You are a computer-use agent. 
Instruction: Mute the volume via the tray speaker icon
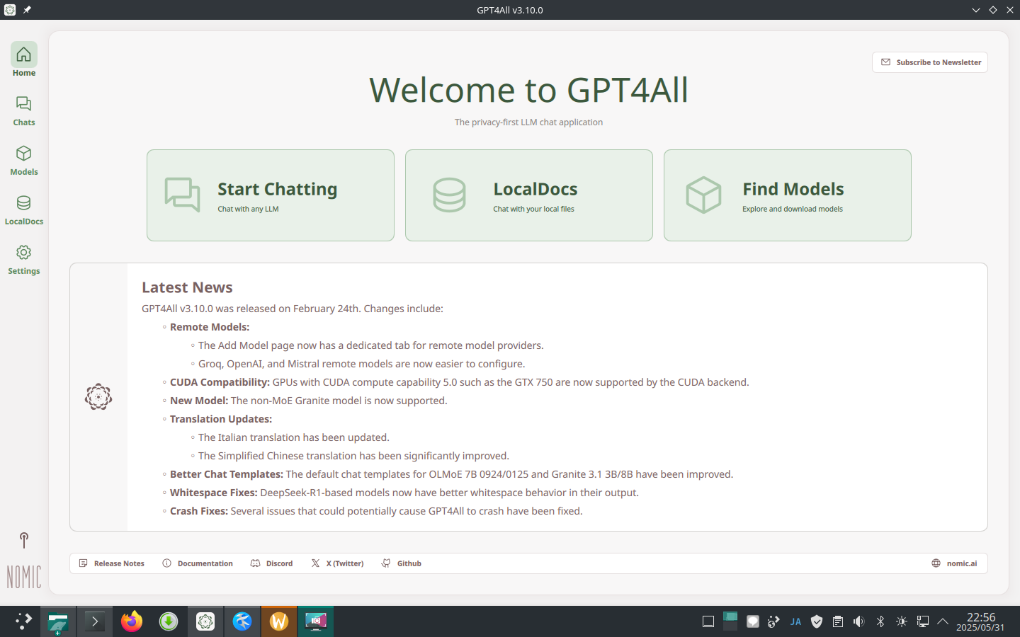tap(858, 621)
